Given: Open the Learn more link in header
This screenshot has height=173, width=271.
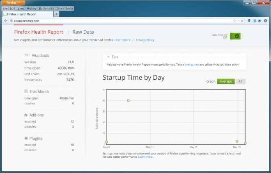Looking at the screenshot, I should coord(124,40).
